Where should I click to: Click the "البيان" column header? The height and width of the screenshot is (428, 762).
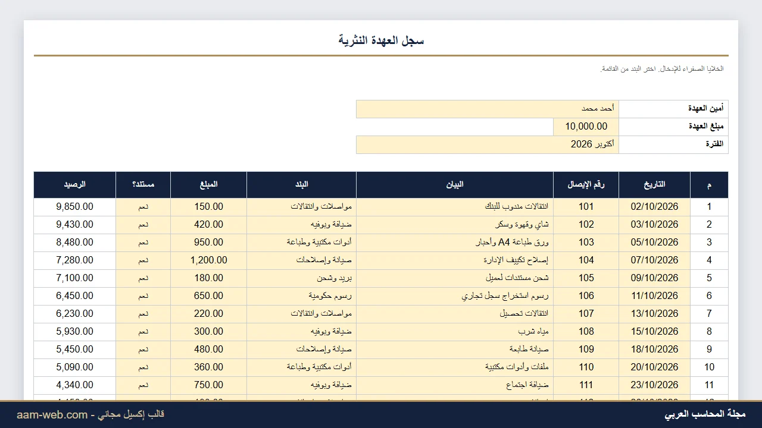click(x=455, y=185)
